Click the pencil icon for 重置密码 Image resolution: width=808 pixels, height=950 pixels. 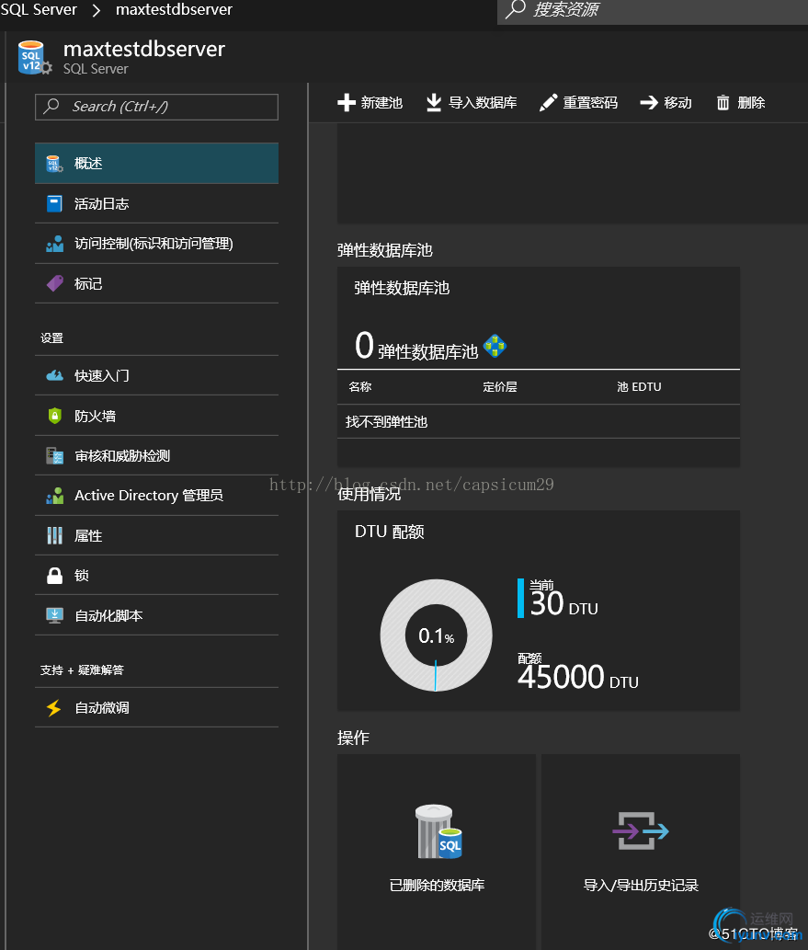[548, 102]
